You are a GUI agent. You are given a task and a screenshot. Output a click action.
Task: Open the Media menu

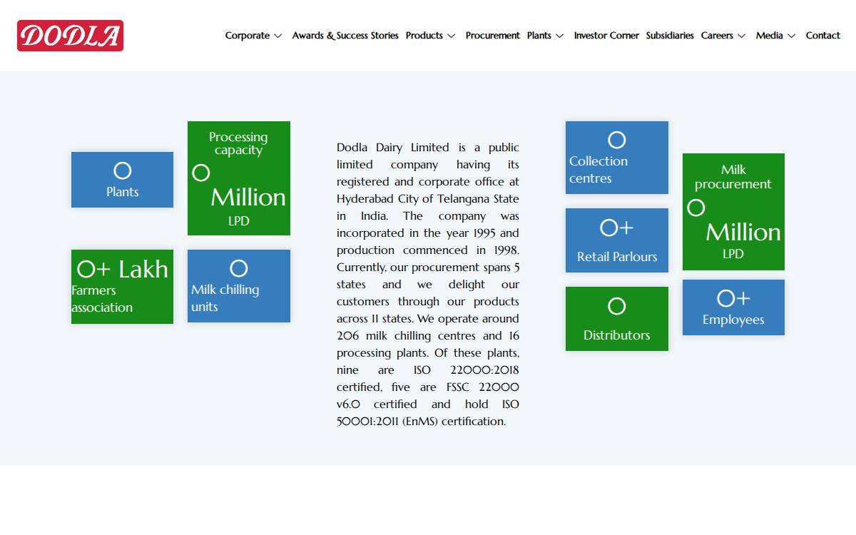click(x=770, y=36)
